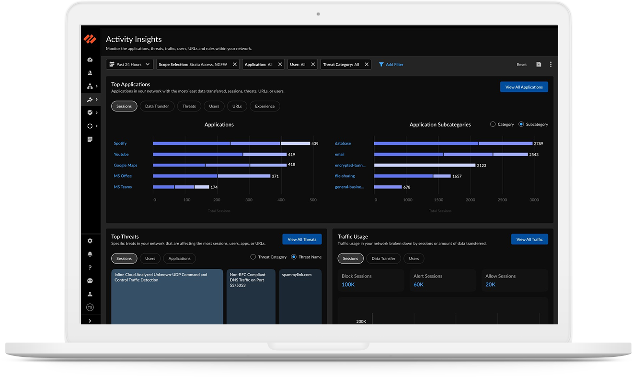Select the Threat Name radio button
The height and width of the screenshot is (377, 632).
coord(294,257)
